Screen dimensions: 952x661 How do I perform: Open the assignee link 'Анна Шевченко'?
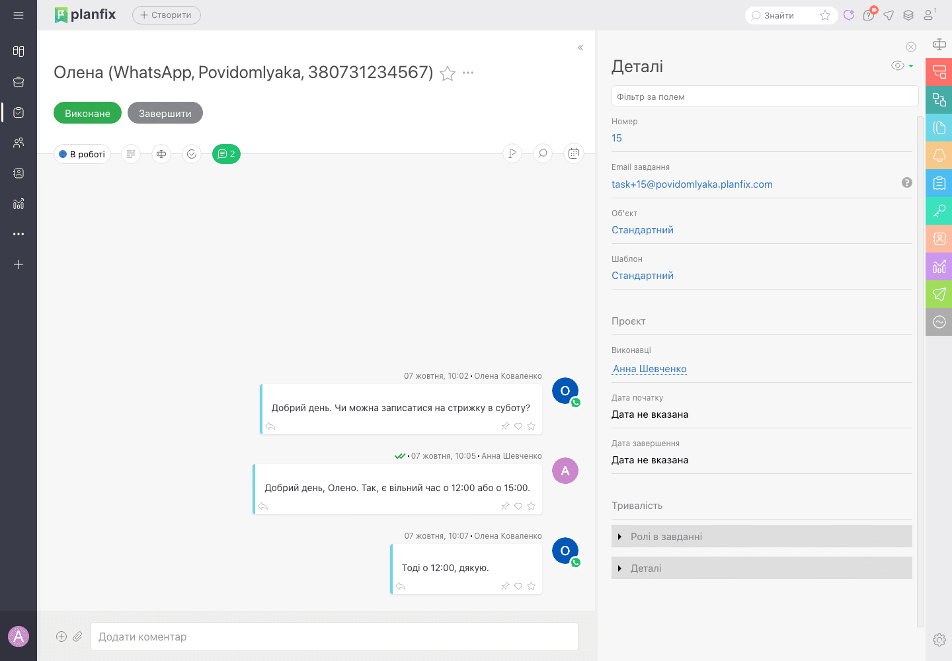(650, 369)
